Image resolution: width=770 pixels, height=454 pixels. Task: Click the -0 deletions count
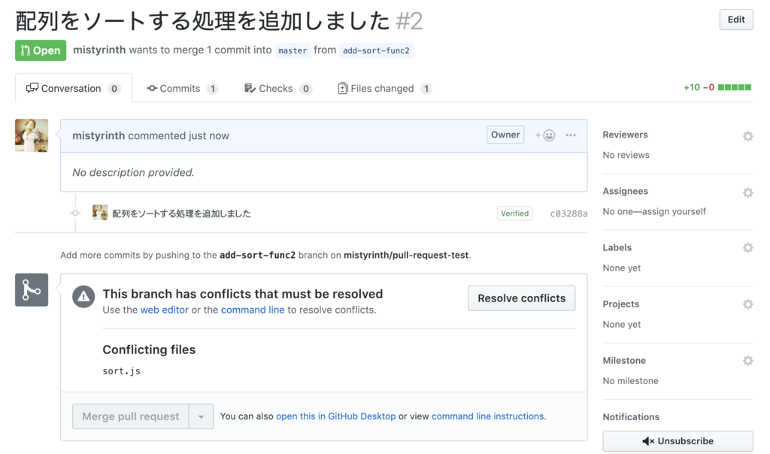708,87
